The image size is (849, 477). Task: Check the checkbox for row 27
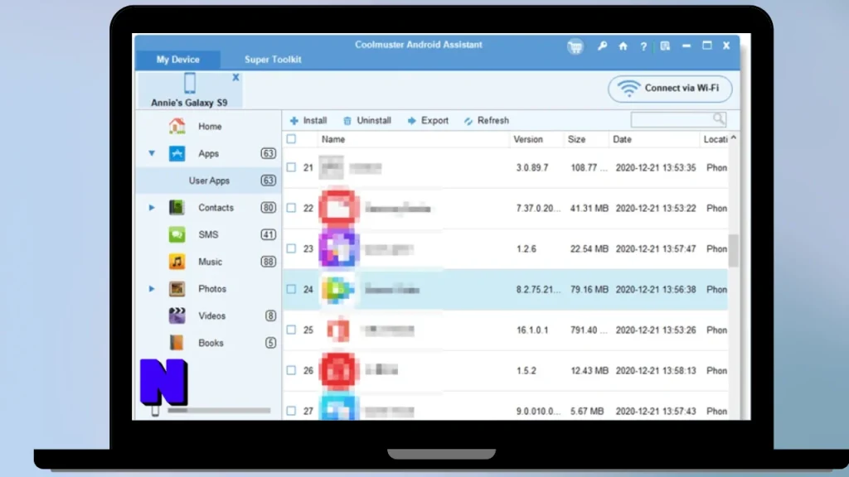[x=291, y=411]
